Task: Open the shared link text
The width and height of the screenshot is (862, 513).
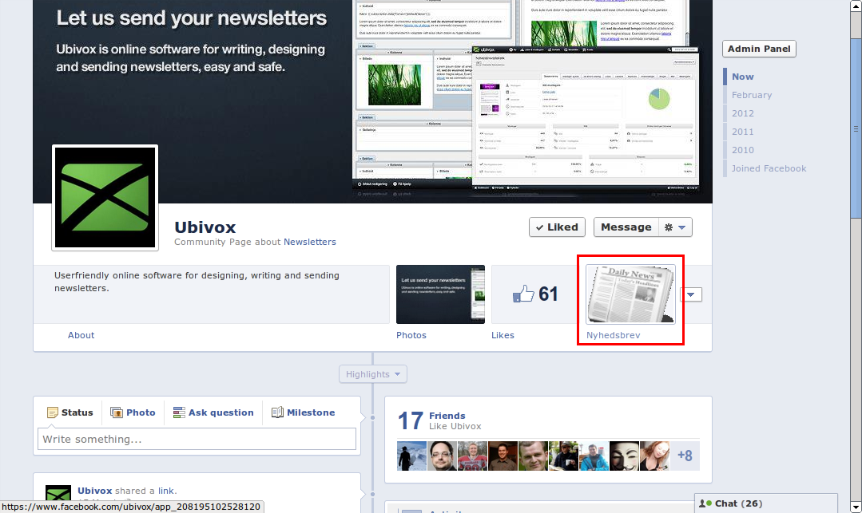Action: [166, 491]
